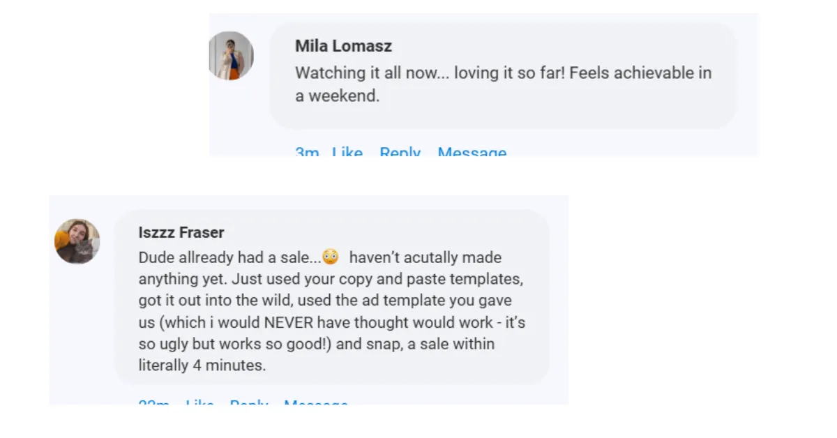Click Iszzz Fraser's profile picture with cat
The width and height of the screenshot is (837, 438).
click(77, 241)
